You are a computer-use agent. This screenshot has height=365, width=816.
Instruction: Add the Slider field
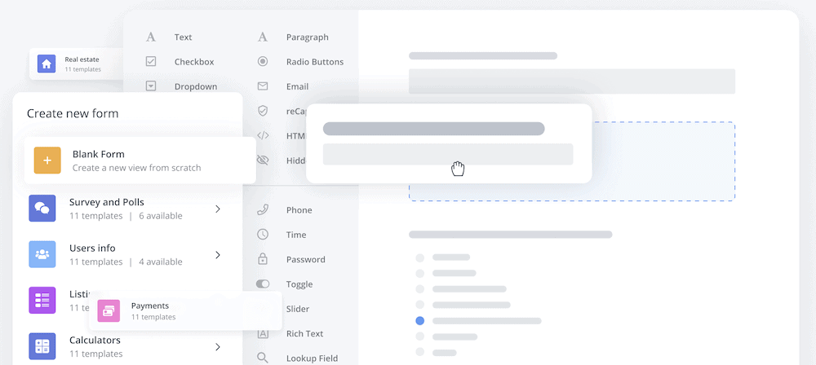pos(297,309)
